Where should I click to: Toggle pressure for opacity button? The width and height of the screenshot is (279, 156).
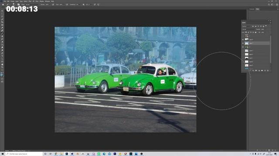click(x=53, y=5)
